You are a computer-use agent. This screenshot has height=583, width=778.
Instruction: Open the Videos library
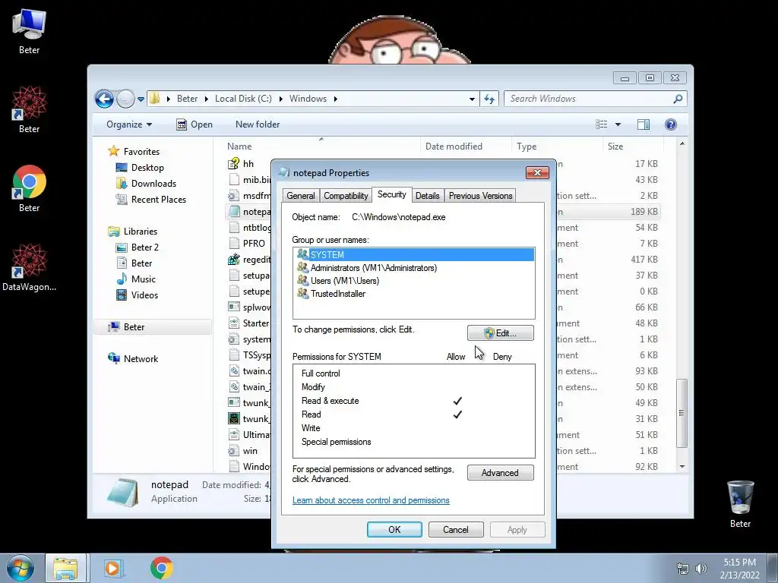tap(137, 295)
